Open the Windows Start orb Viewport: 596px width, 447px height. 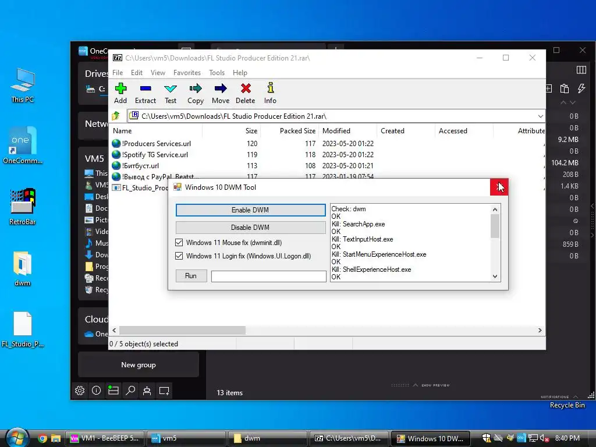[17, 438]
